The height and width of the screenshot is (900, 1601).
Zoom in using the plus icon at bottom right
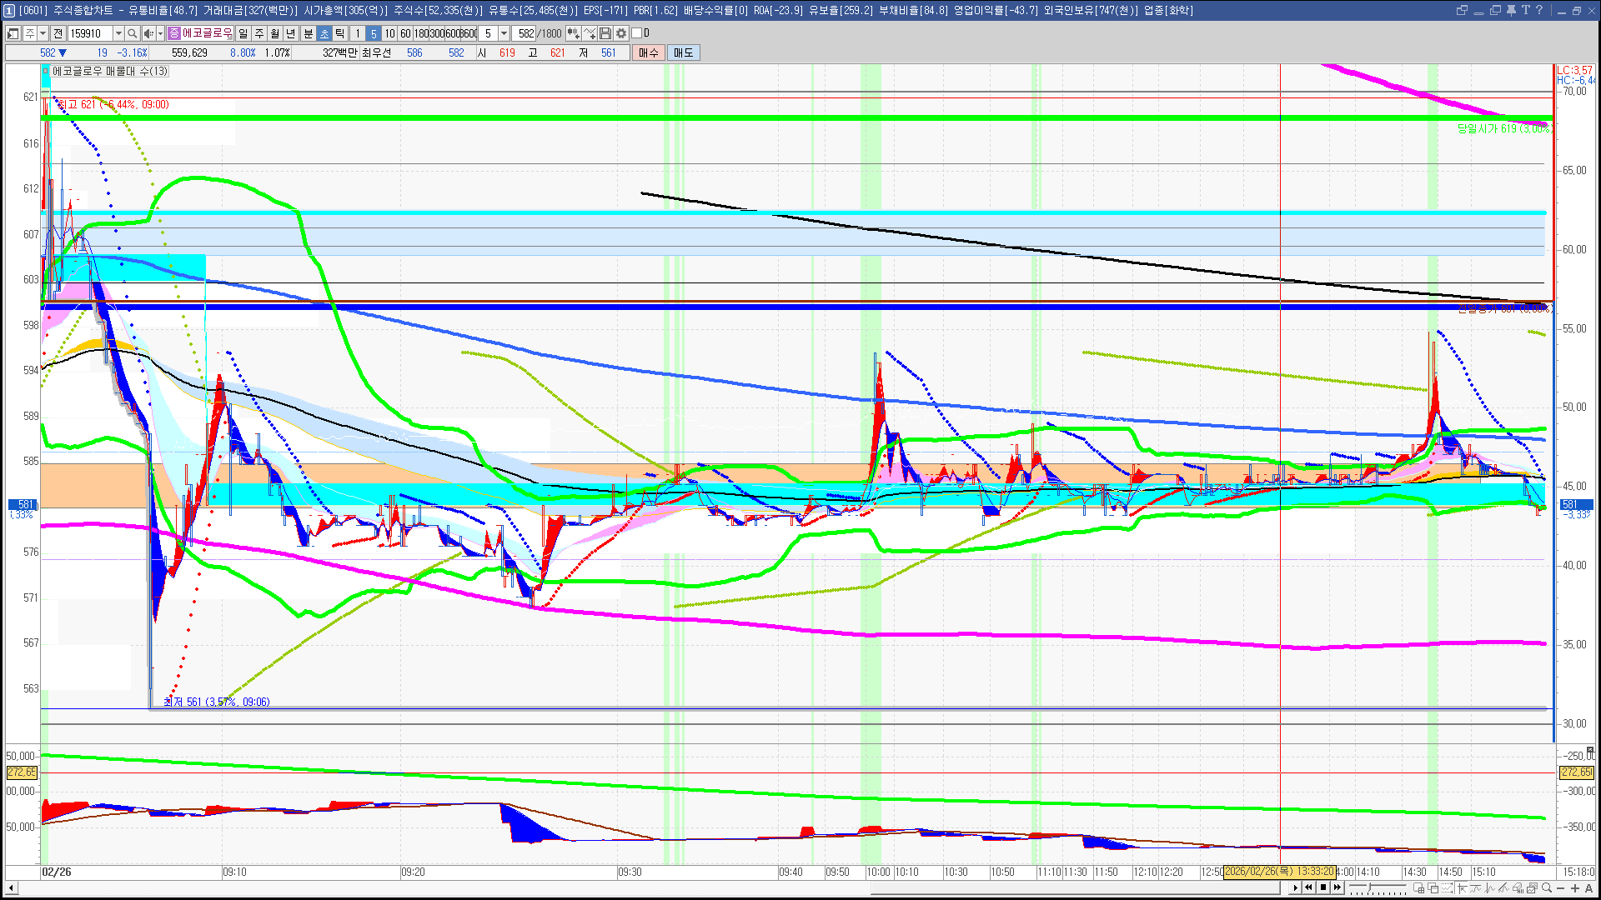click(1575, 888)
